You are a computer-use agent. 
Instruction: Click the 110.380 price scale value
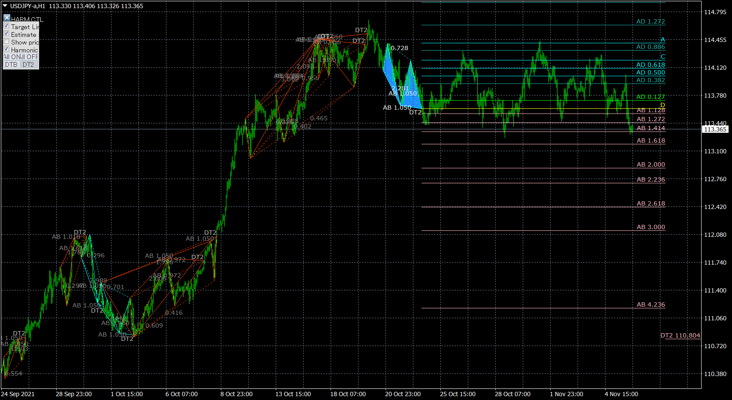coord(715,374)
